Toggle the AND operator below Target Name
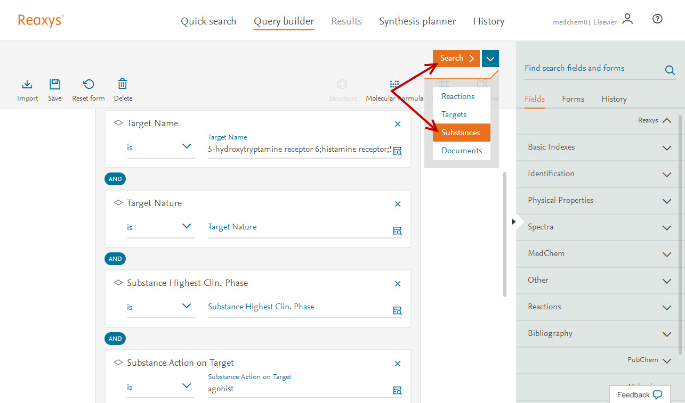The width and height of the screenshot is (685, 403). 115,179
